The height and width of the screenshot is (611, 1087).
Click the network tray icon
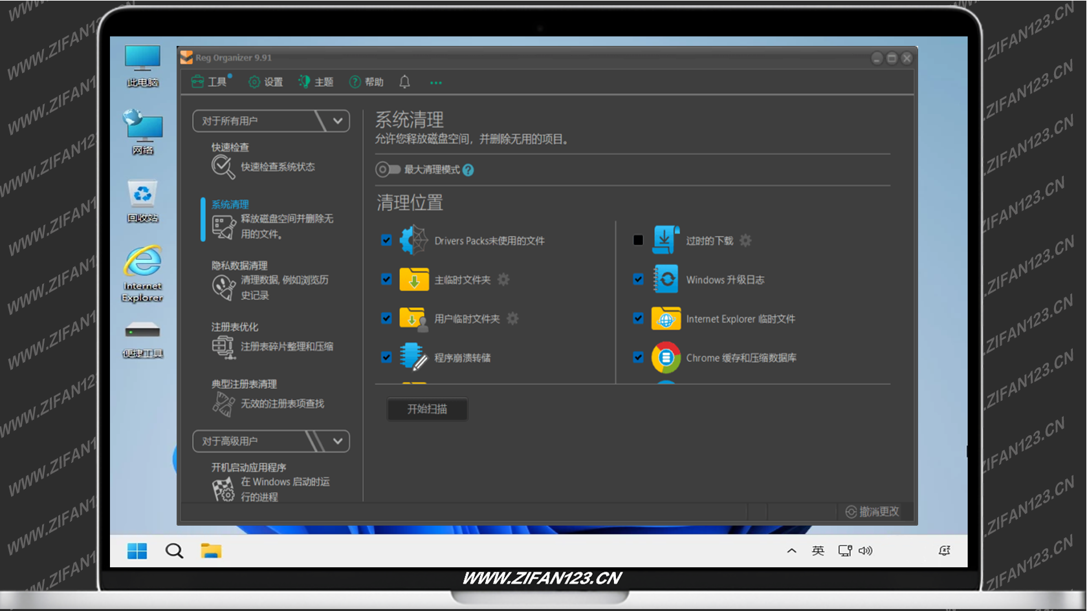(x=844, y=551)
